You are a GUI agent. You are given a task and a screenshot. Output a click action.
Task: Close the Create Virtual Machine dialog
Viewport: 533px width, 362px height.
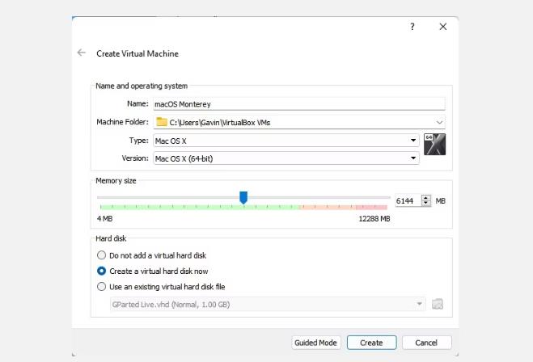click(x=443, y=27)
